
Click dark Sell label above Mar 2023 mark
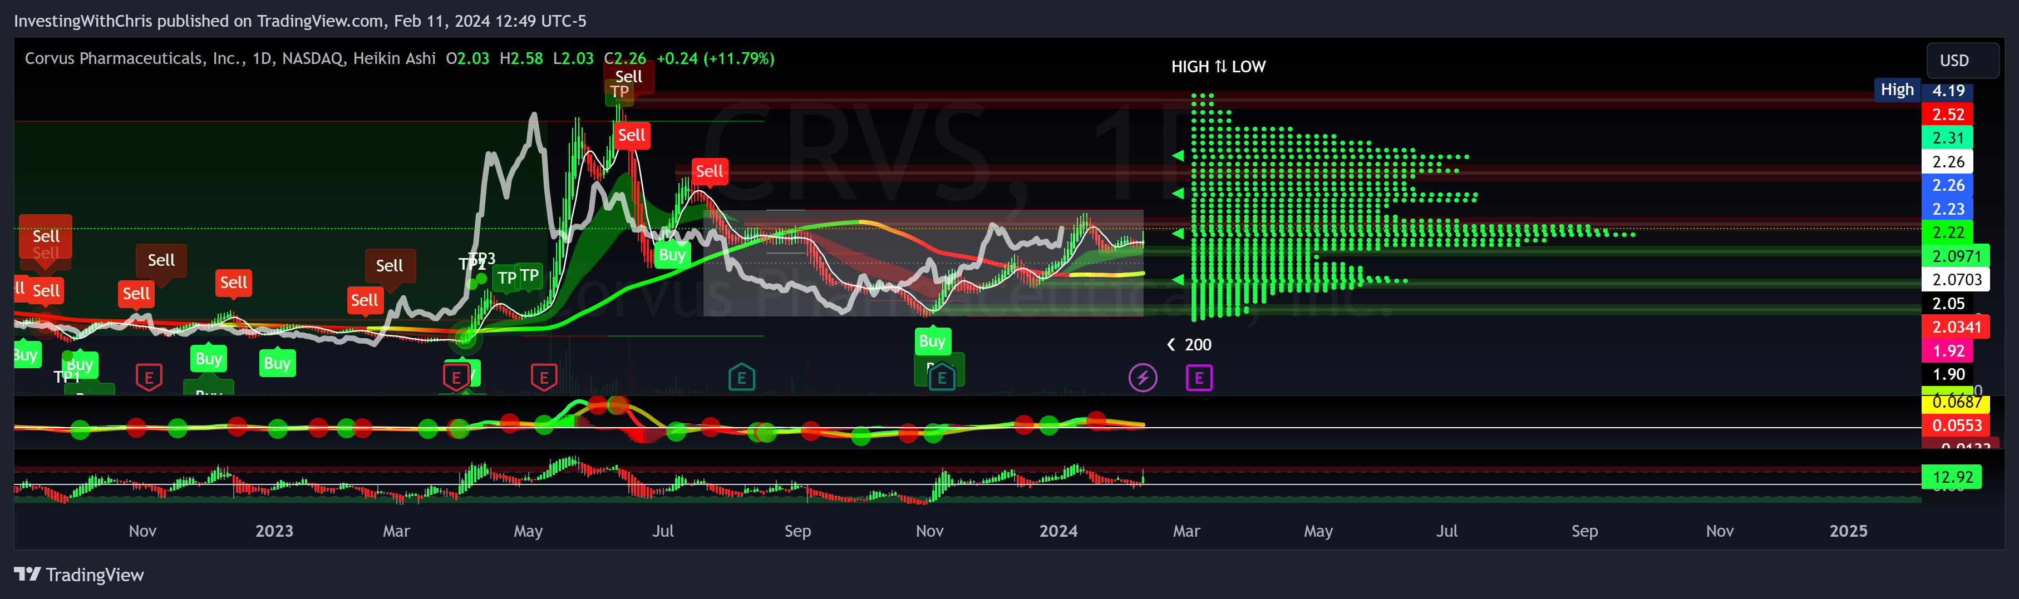pos(390,265)
